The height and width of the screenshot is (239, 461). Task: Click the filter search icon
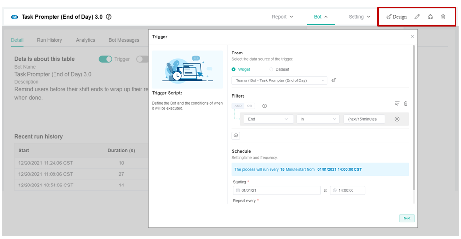pos(397,104)
